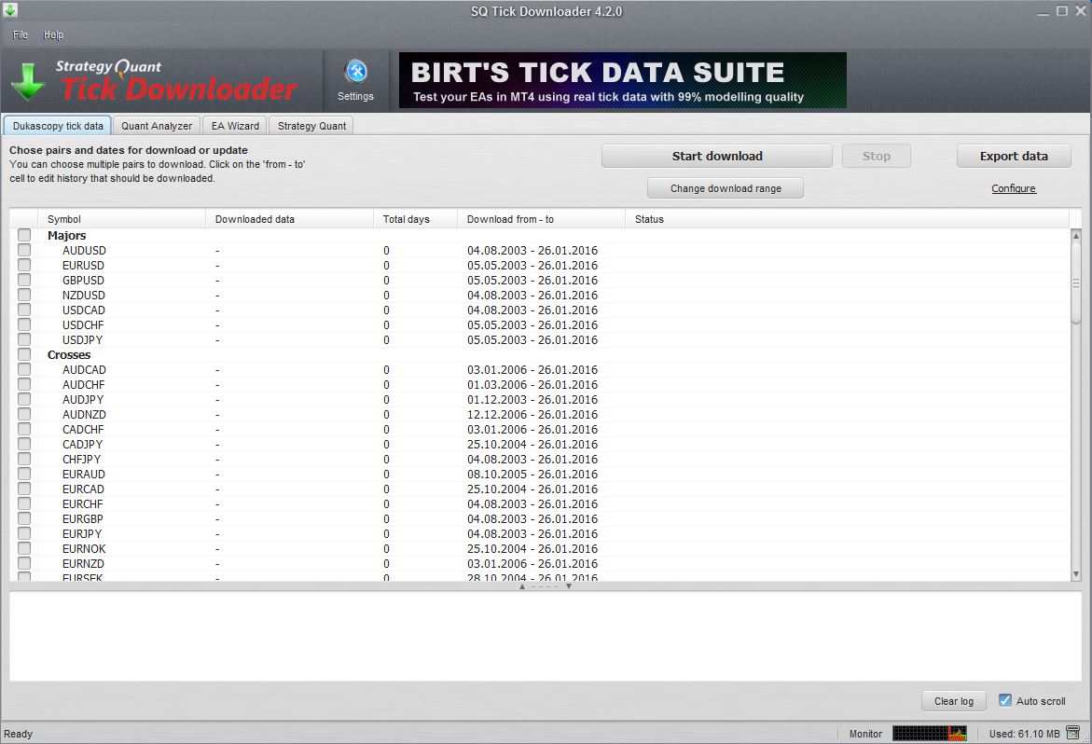Image resolution: width=1092 pixels, height=744 pixels.
Task: Check the Majors group checkbox
Action: (23, 235)
